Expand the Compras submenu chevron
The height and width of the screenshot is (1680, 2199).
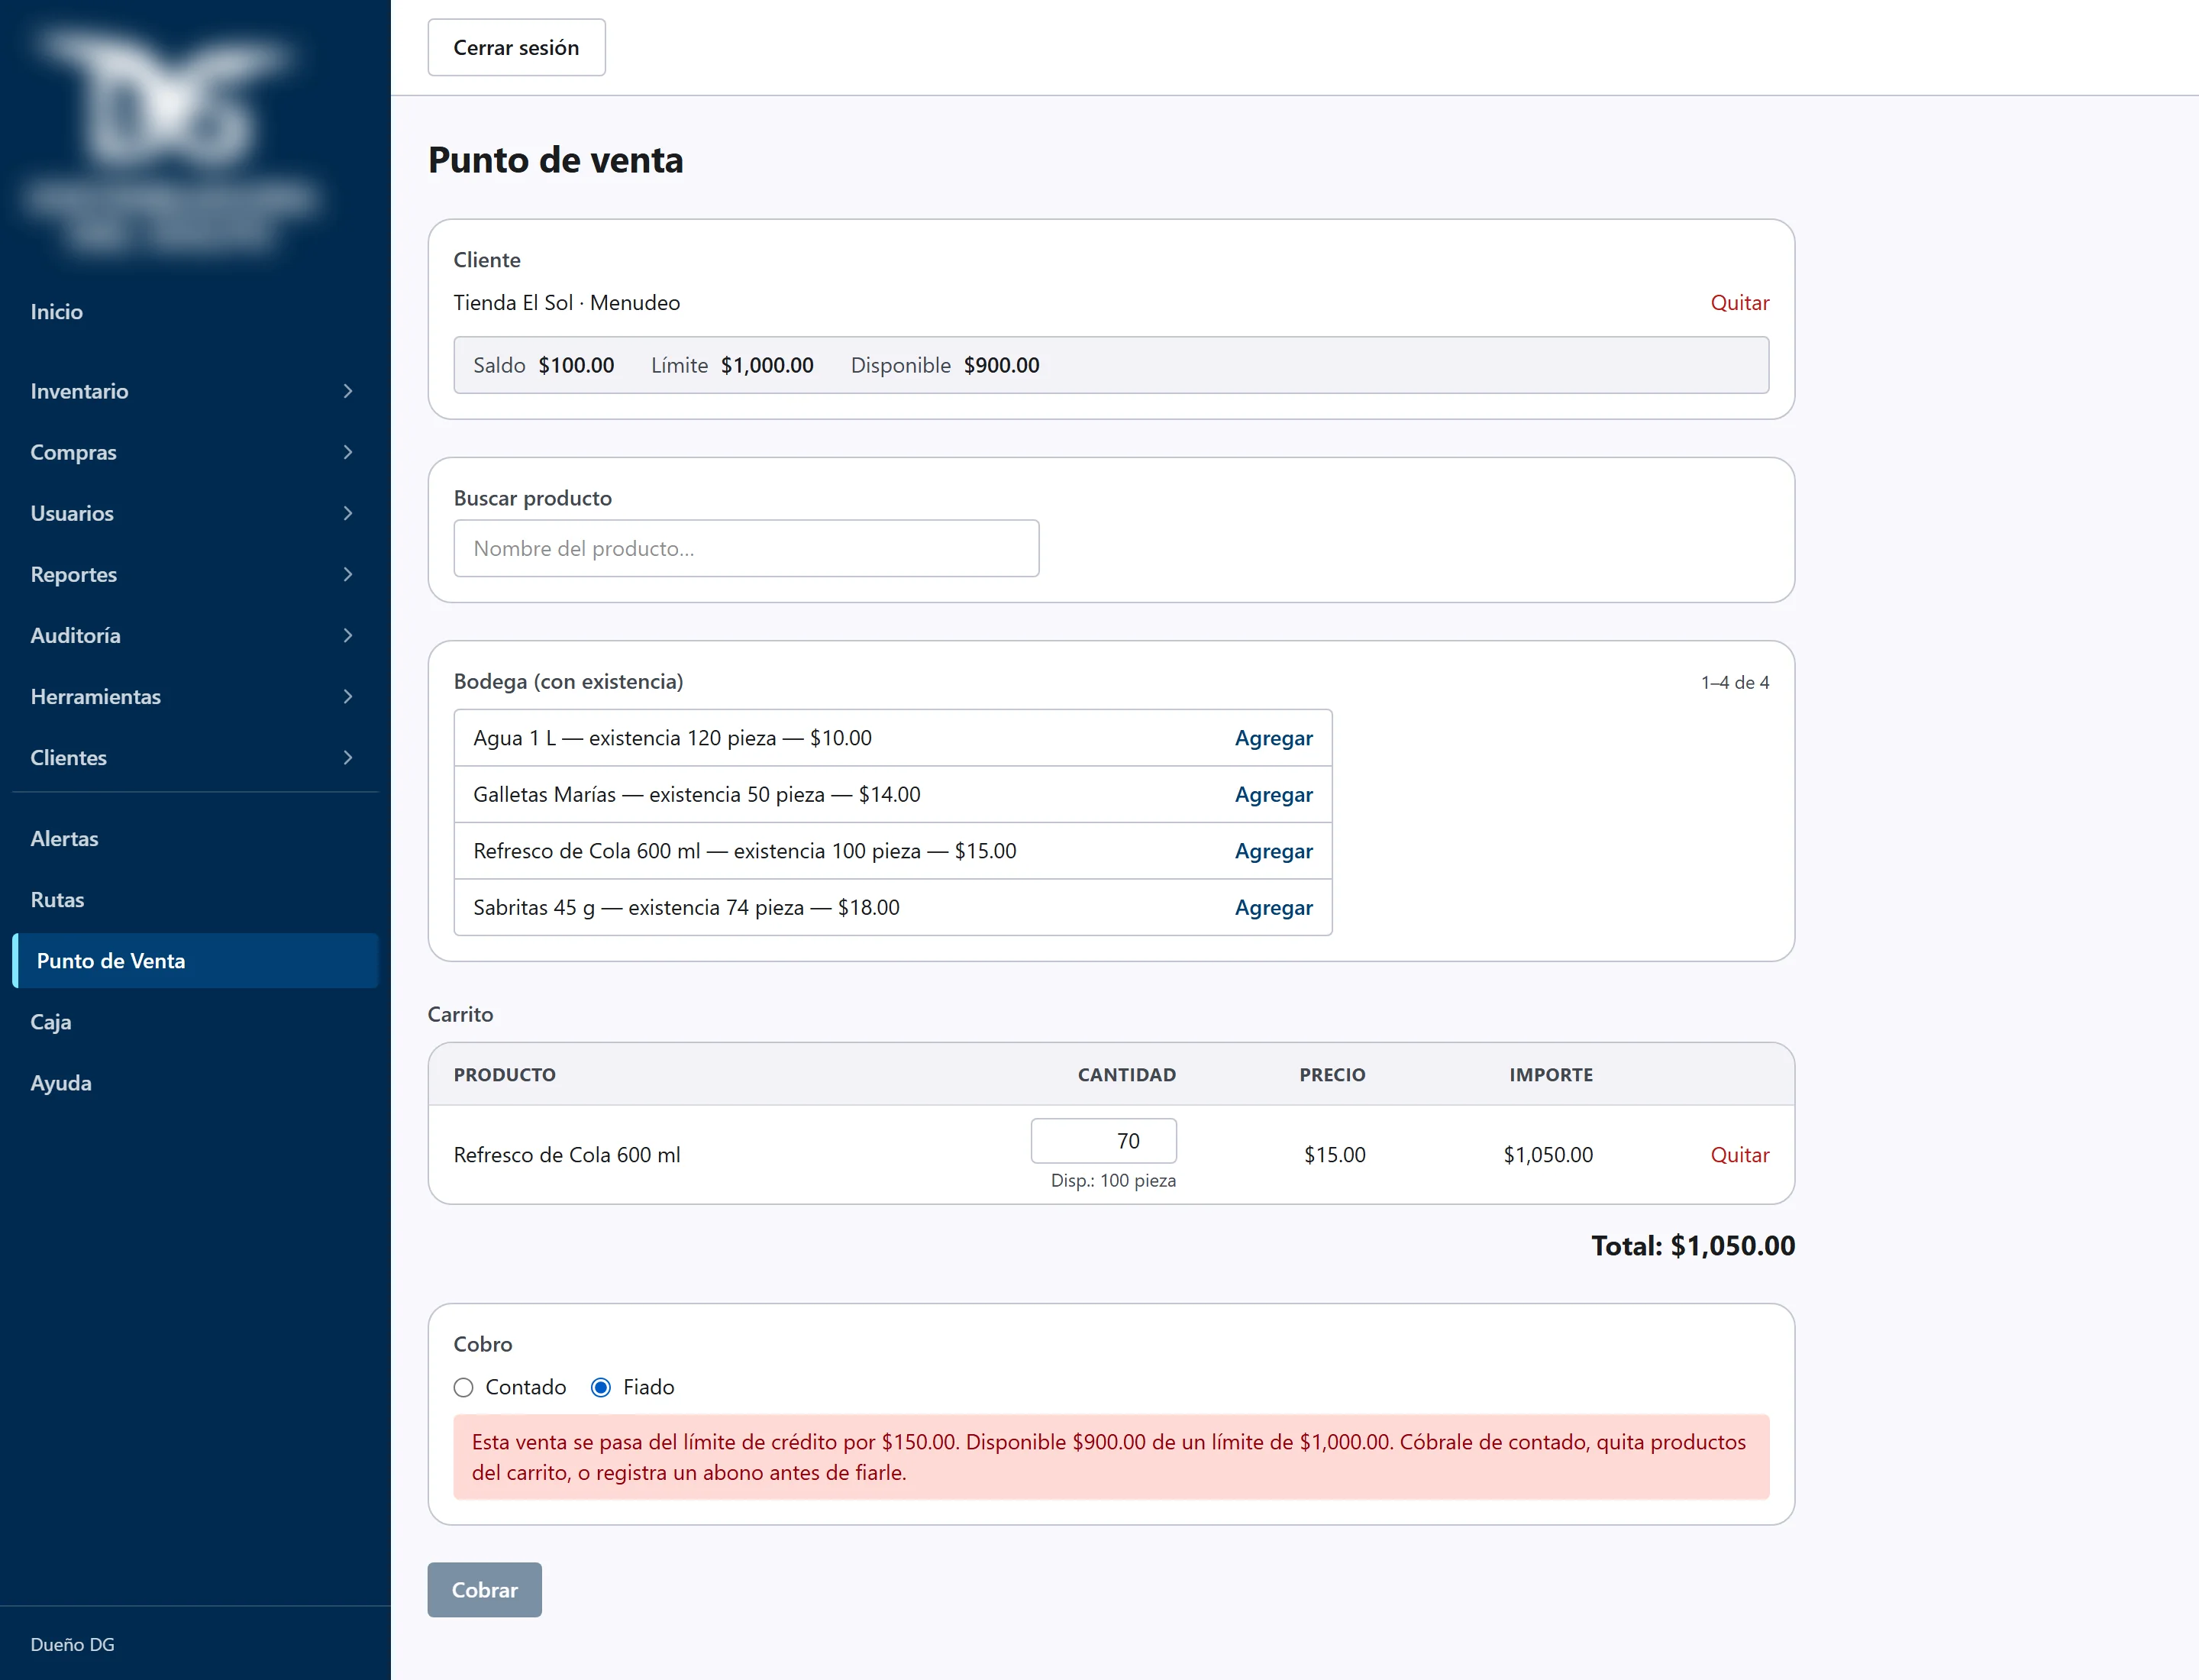pyautogui.click(x=348, y=452)
